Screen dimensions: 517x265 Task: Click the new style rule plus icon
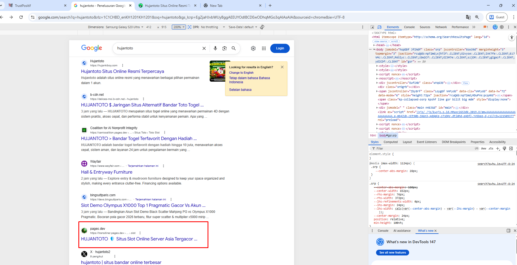point(498,148)
